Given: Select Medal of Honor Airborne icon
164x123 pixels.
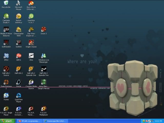Looking at the screenshot, I should coord(6,29).
